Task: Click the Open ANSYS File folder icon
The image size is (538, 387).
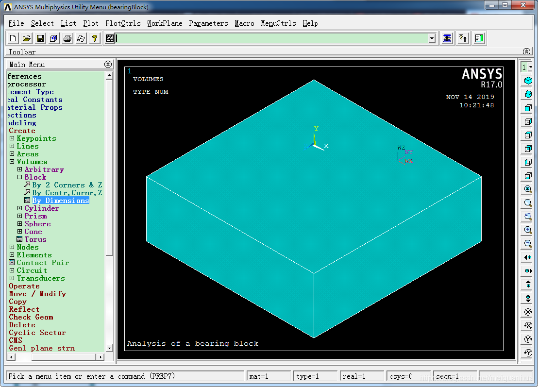Action: point(26,38)
